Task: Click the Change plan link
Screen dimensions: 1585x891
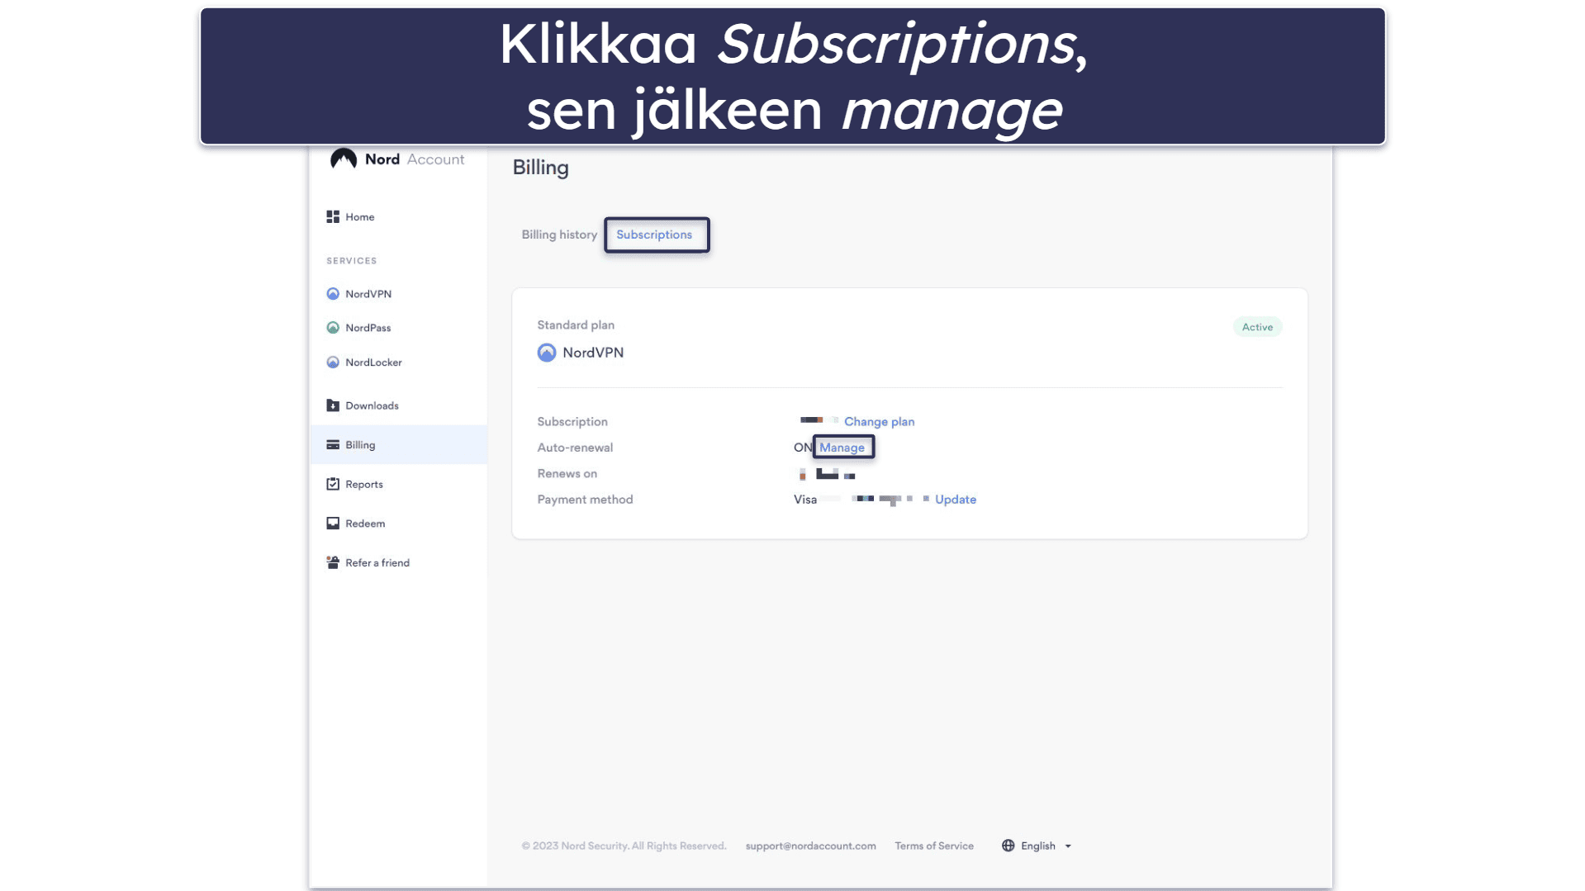Action: (x=879, y=421)
